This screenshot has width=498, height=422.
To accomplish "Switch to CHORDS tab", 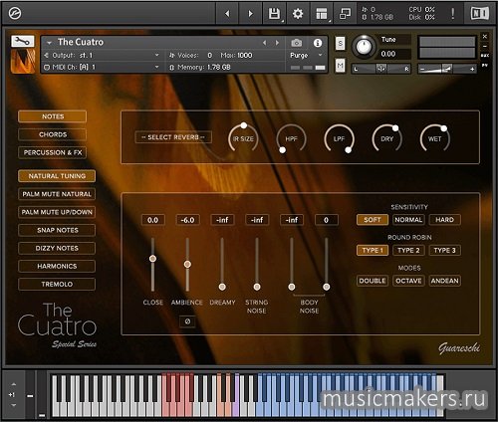I will 53,134.
